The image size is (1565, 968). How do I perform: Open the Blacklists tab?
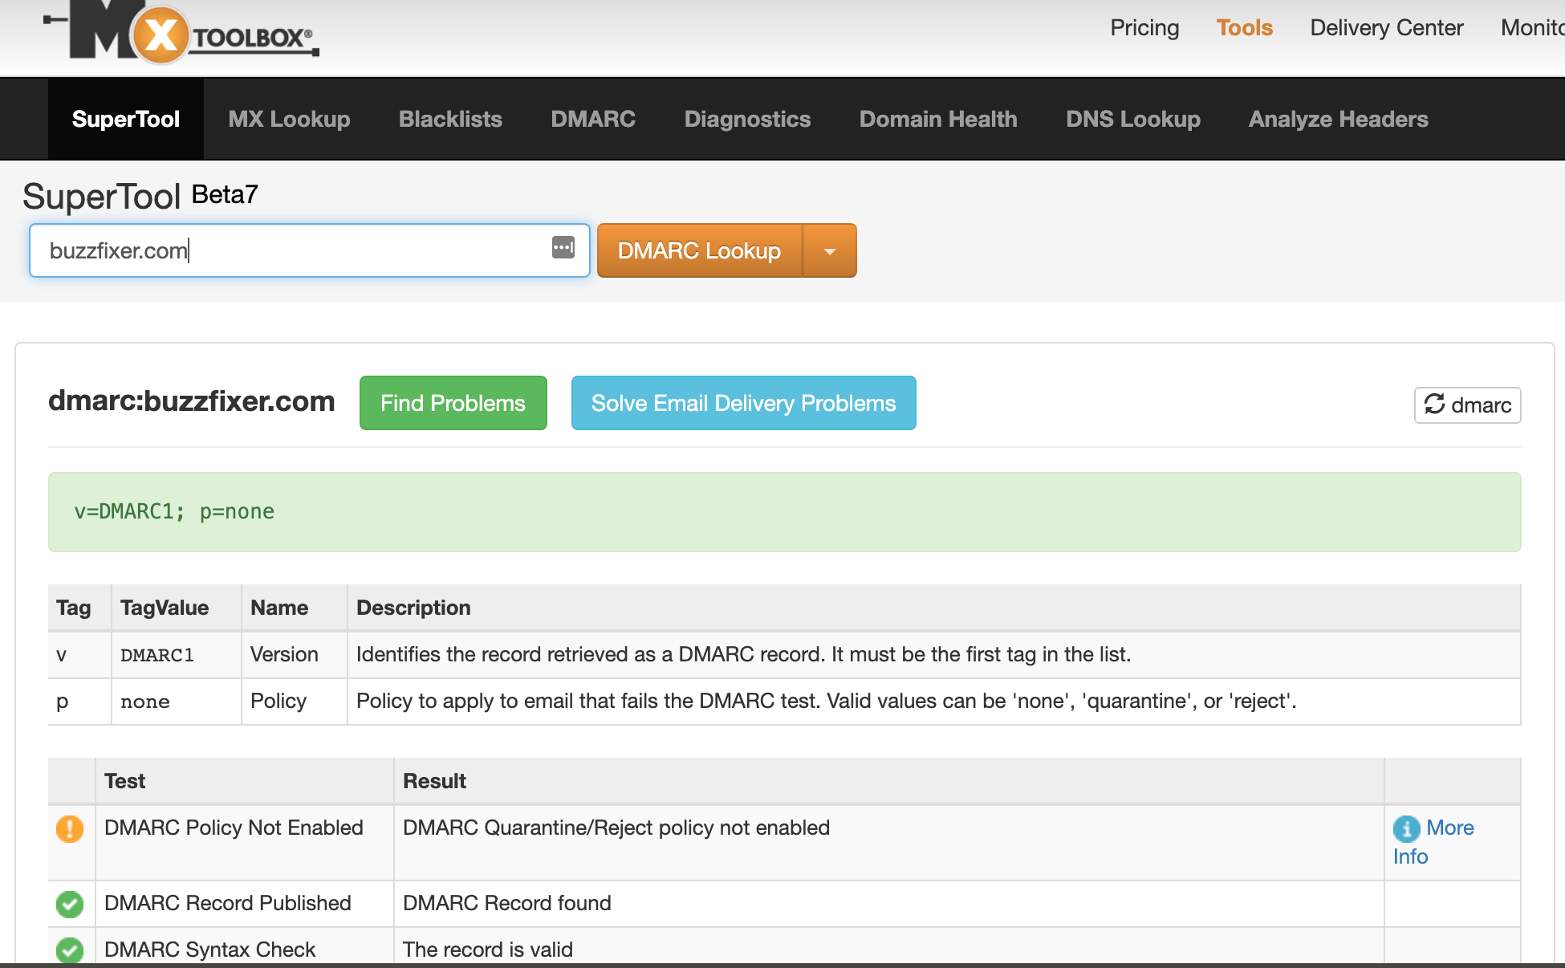click(x=450, y=120)
